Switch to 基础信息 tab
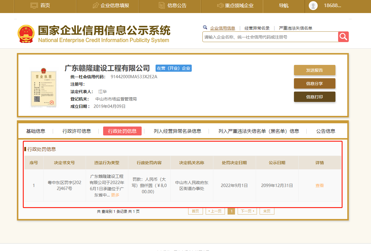 36,131
